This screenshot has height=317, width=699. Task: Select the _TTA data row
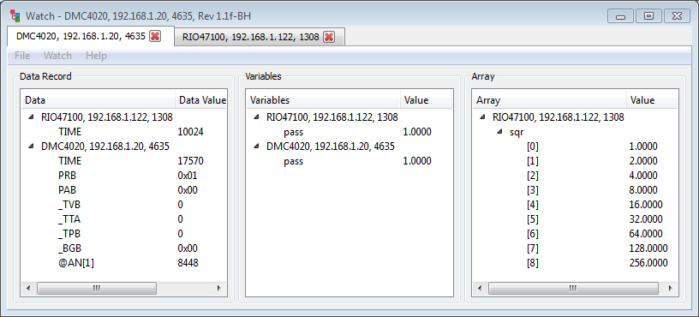(124, 219)
